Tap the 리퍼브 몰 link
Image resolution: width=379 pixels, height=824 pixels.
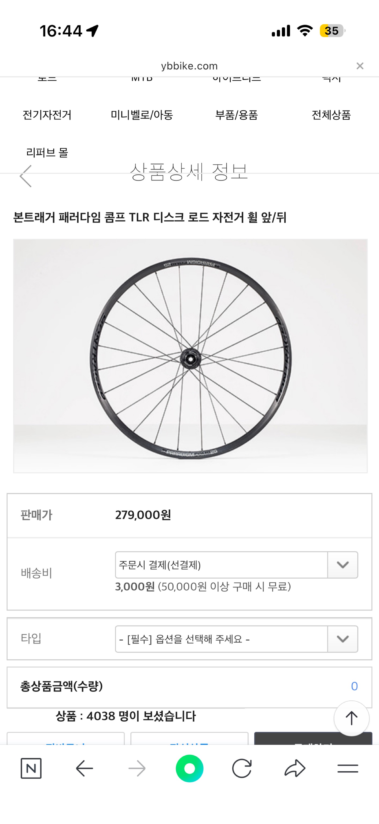47,153
